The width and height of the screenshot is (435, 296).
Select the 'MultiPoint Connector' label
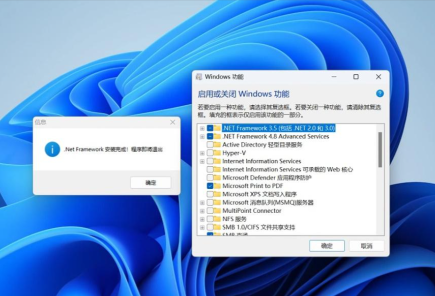tap(252, 211)
